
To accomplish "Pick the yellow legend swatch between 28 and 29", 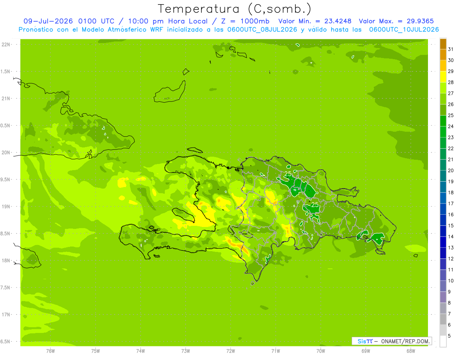I will tap(443, 77).
